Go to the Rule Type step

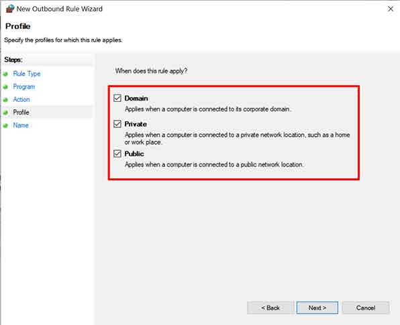pyautogui.click(x=27, y=74)
